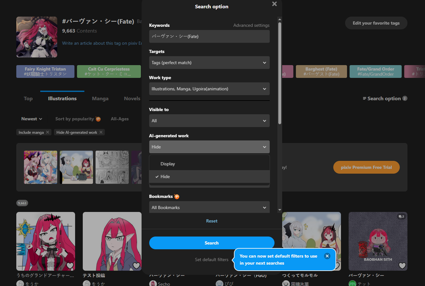Click the tag header thumbnail image

pos(37,37)
